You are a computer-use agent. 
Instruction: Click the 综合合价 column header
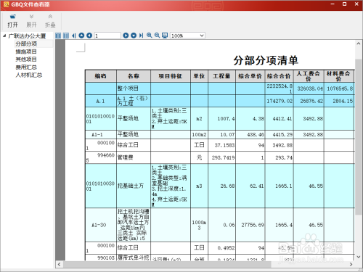click(x=279, y=76)
